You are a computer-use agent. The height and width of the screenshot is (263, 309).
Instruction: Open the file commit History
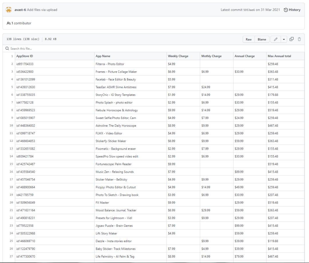292,10
